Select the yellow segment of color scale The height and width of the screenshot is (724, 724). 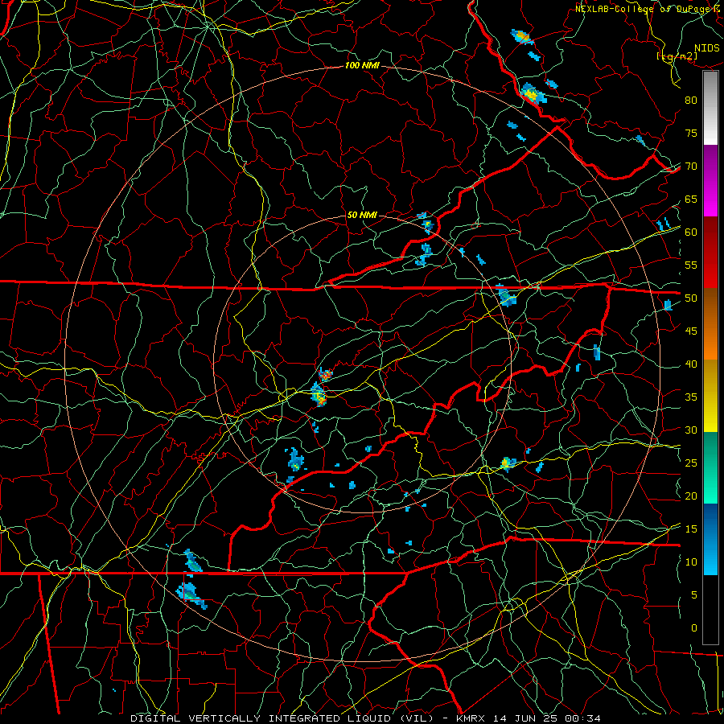coord(710,396)
